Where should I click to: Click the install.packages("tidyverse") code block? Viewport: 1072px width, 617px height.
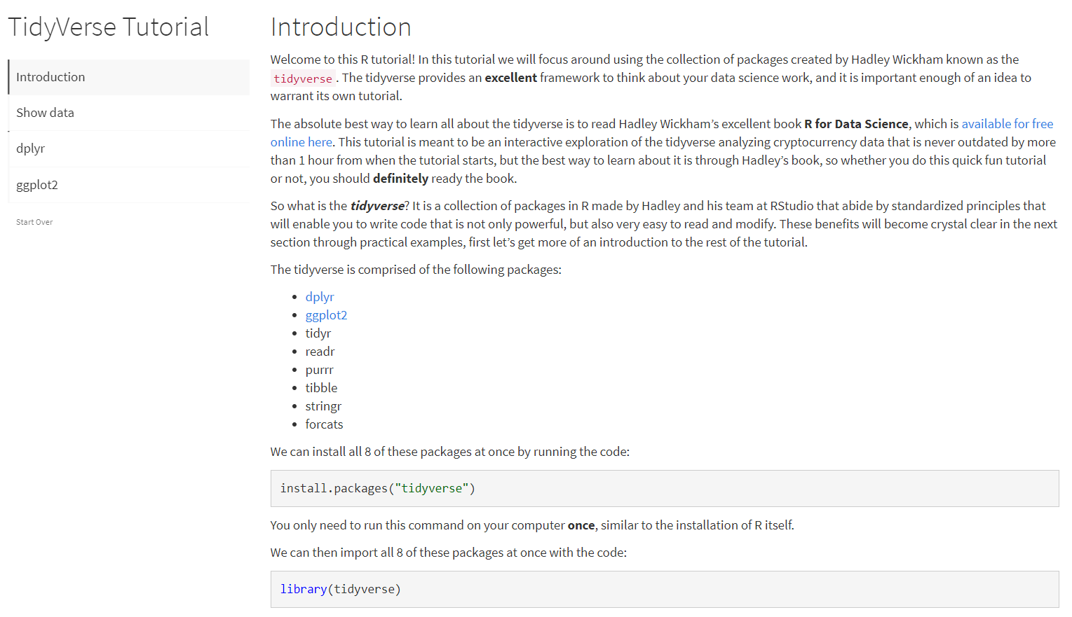(x=664, y=488)
